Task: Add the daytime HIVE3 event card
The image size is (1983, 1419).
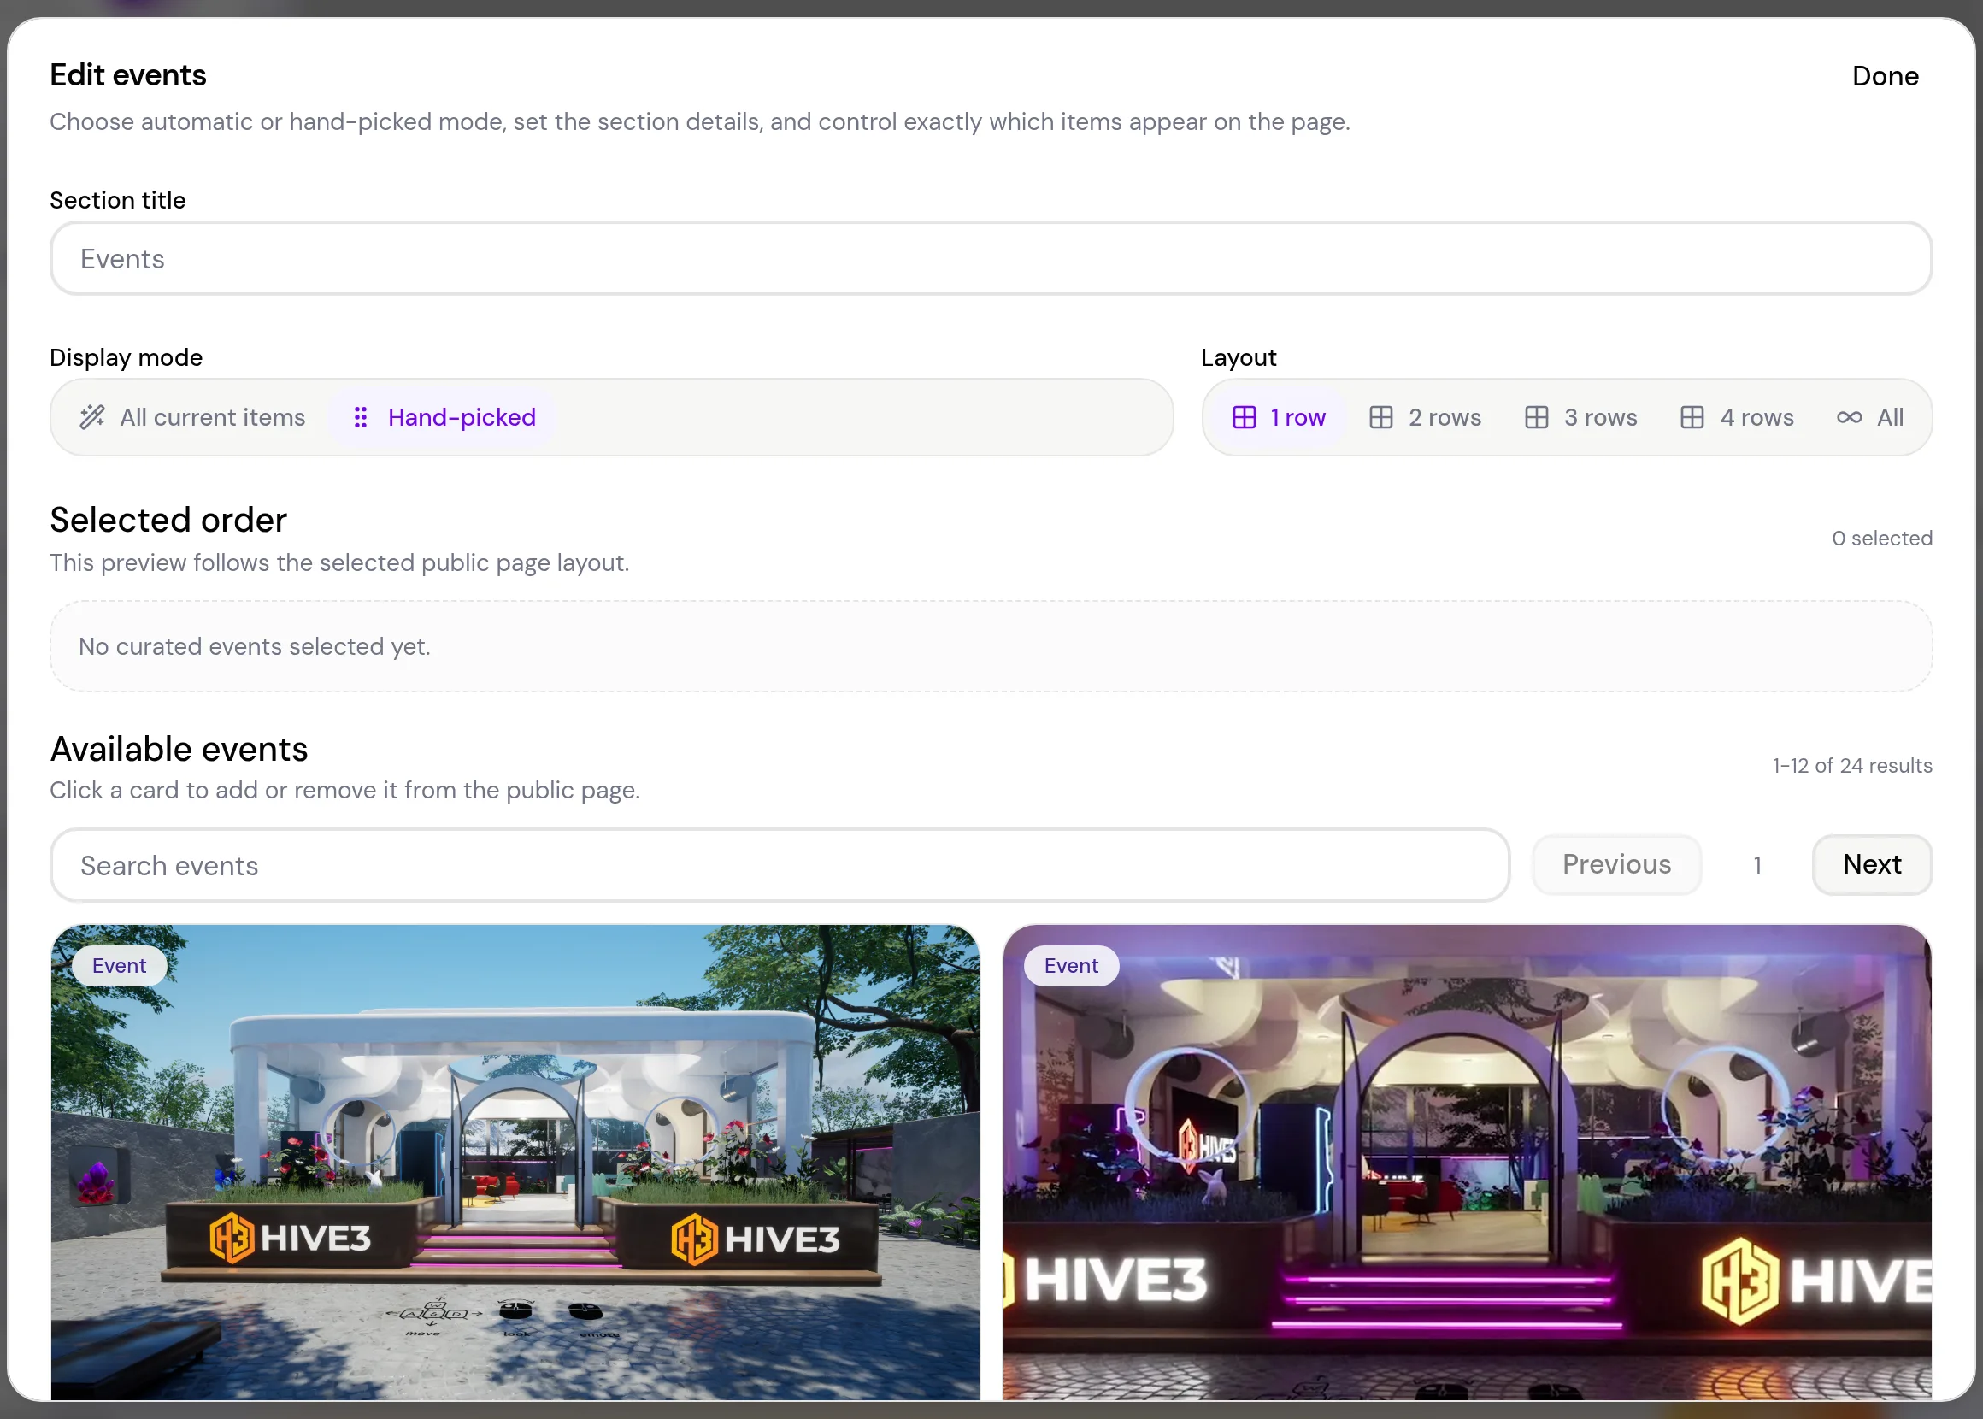Action: 515,1162
